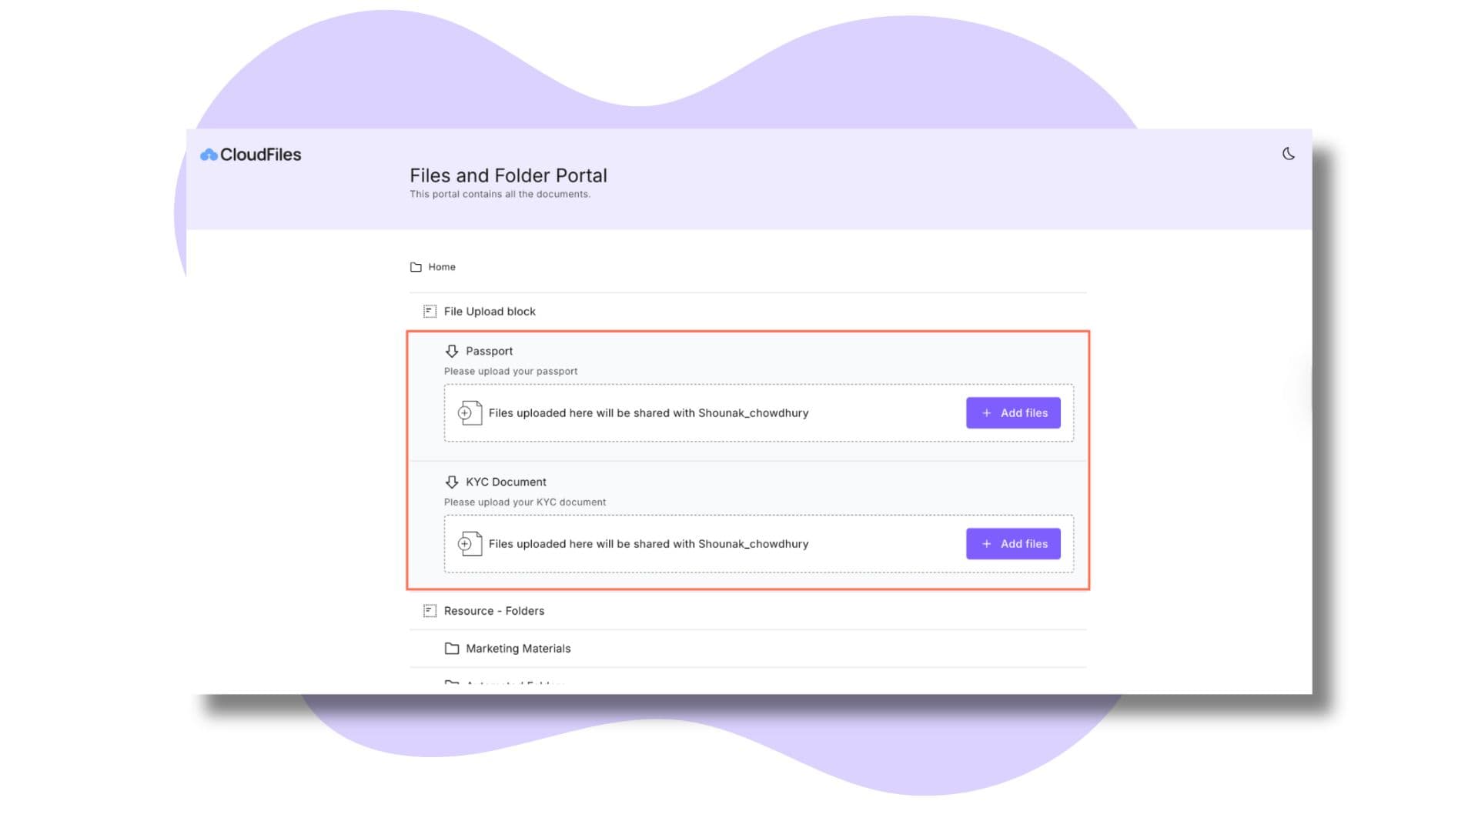Viewport: 1478px width, 831px height.
Task: Open the Home breadcrumb link
Action: coord(443,266)
